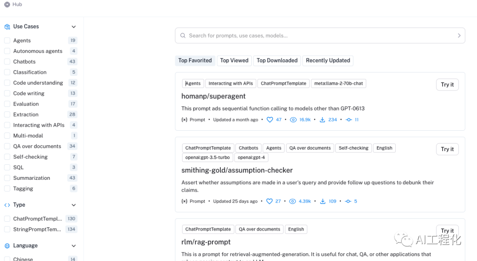Click the download icon showing 234

(322, 120)
